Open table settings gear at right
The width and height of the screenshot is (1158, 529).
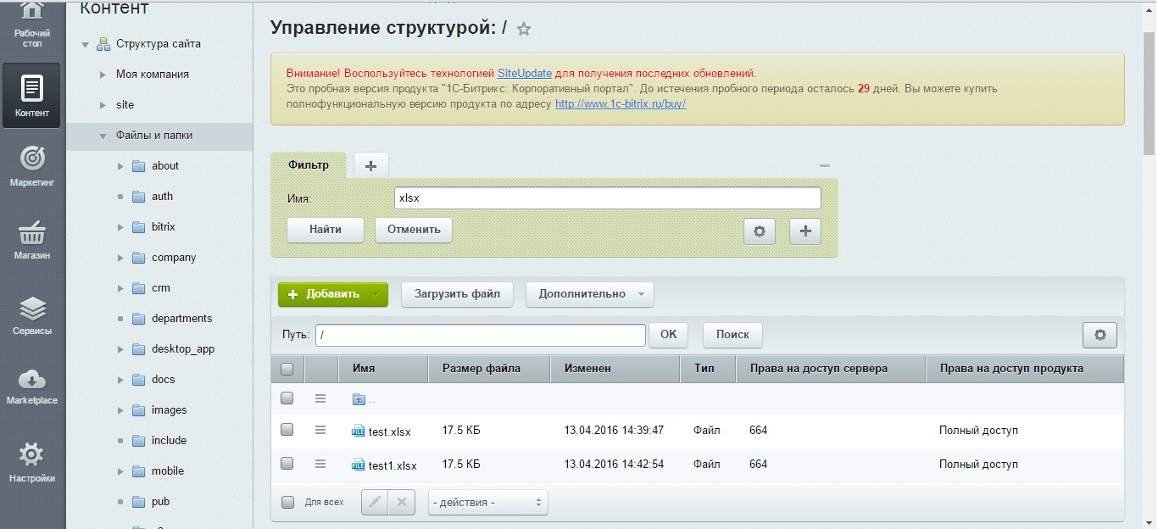[x=1100, y=335]
